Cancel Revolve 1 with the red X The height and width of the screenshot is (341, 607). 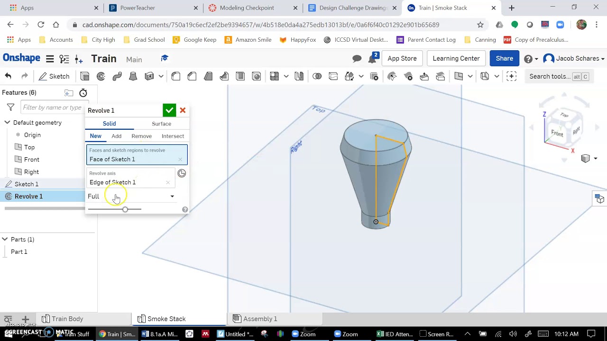tap(183, 110)
